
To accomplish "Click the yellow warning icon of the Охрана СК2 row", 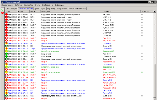I will coord(6,91).
